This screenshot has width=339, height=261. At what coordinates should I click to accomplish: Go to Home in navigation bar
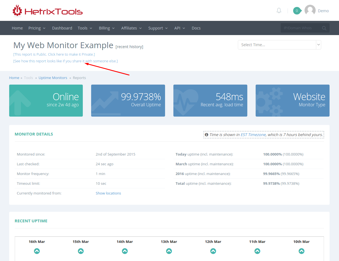17,28
